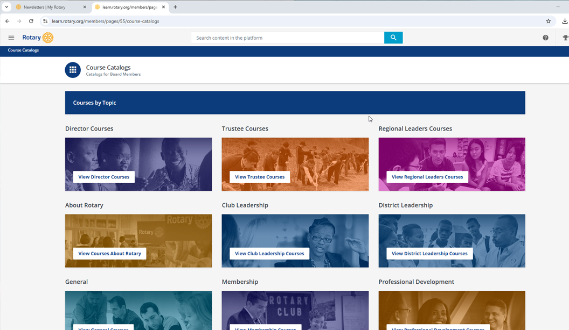This screenshot has width=569, height=330.
Task: Click the General heading text
Action: coord(77,282)
